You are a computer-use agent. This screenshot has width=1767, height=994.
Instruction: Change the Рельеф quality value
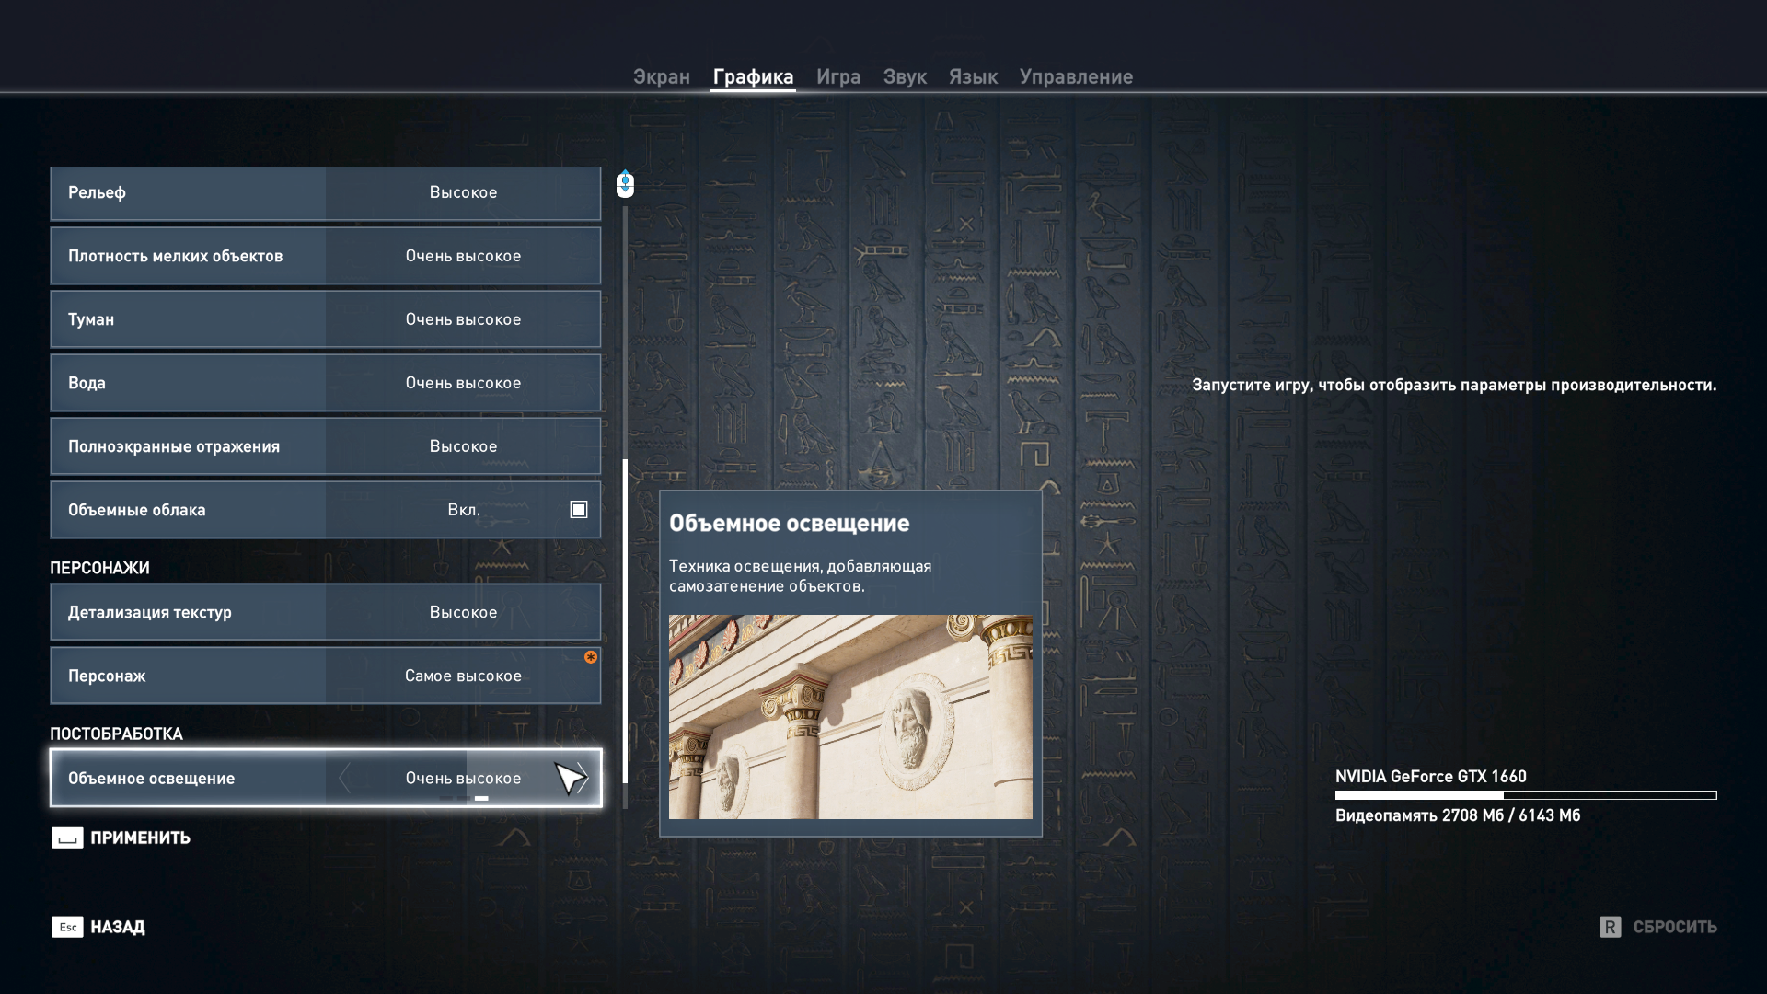point(463,192)
